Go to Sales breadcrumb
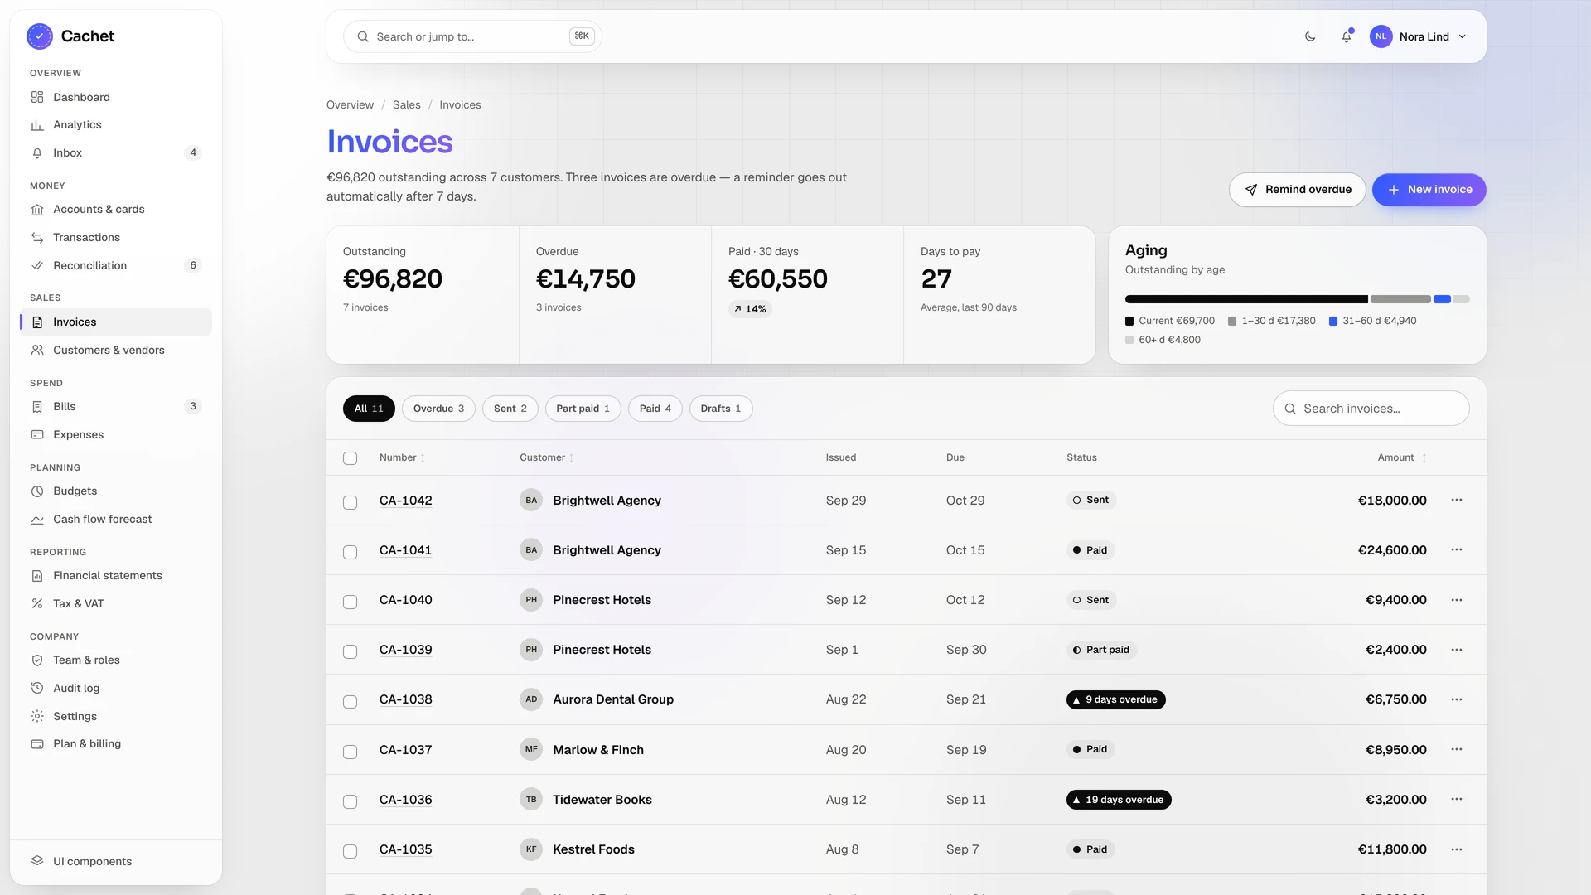The width and height of the screenshot is (1591, 895). (407, 105)
